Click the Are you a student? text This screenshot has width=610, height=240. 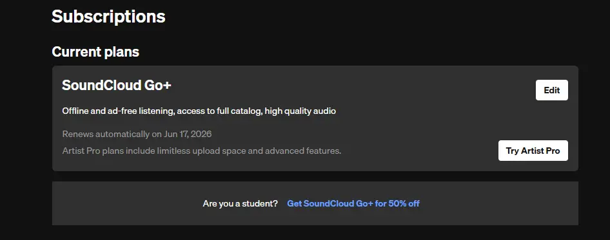(x=240, y=203)
